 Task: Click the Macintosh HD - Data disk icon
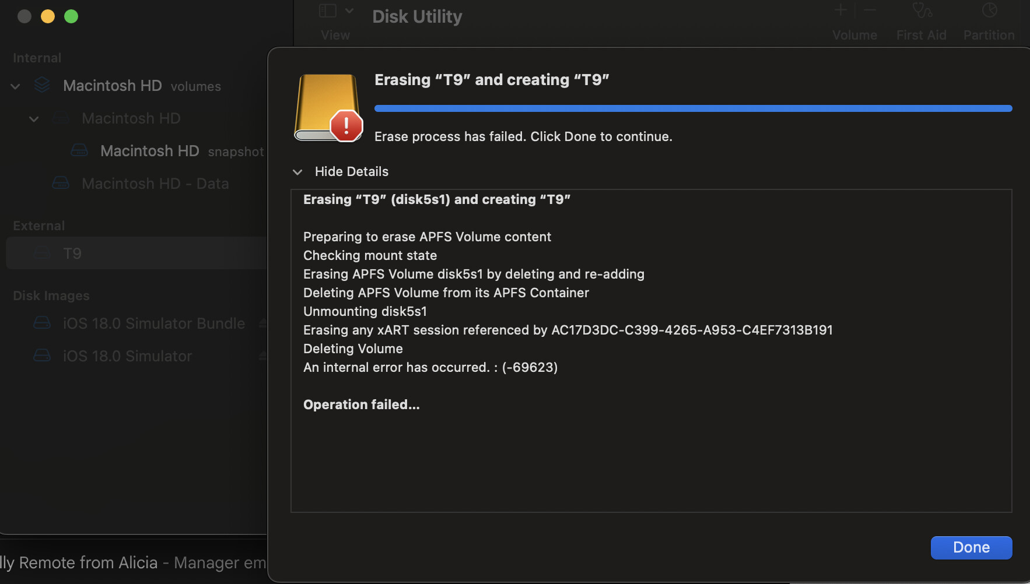61,183
